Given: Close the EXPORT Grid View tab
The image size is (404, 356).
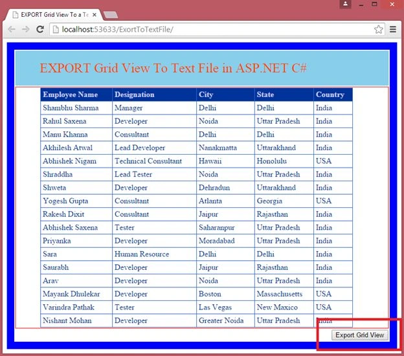Looking at the screenshot, I should click(95, 15).
